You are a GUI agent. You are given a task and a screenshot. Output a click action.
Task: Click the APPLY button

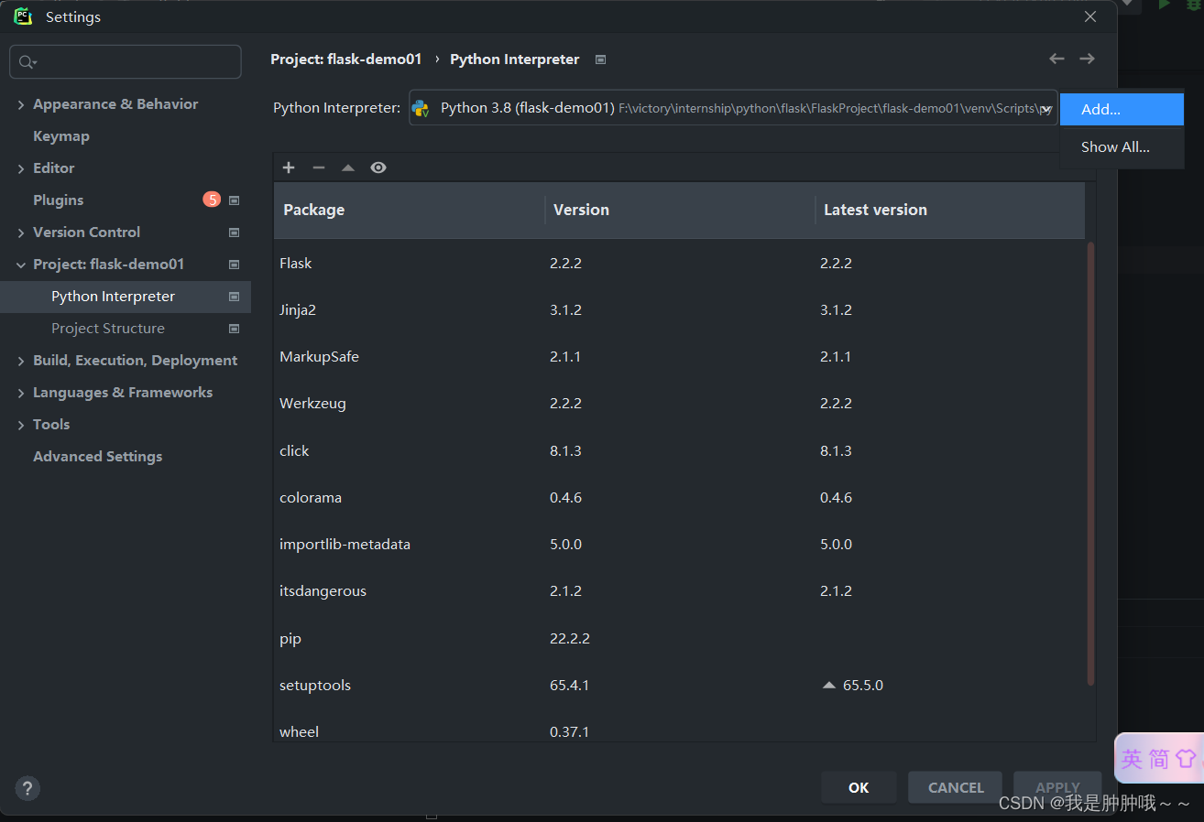[1057, 787]
